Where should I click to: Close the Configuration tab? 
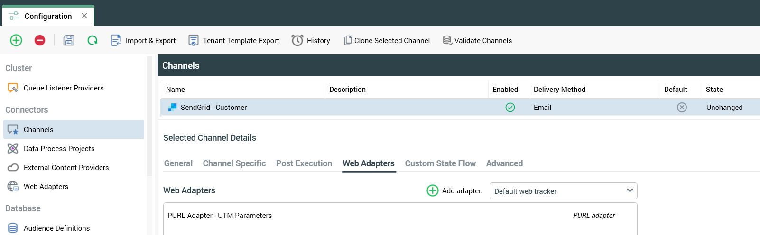84,16
